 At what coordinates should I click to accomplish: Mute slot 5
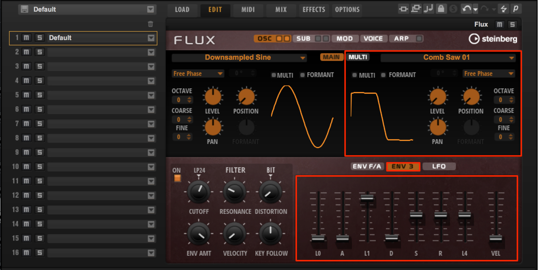27,95
